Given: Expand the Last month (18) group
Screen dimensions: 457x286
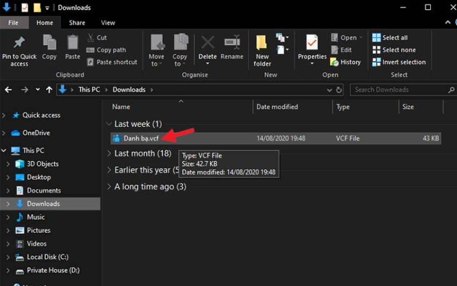Looking at the screenshot, I should 110,153.
